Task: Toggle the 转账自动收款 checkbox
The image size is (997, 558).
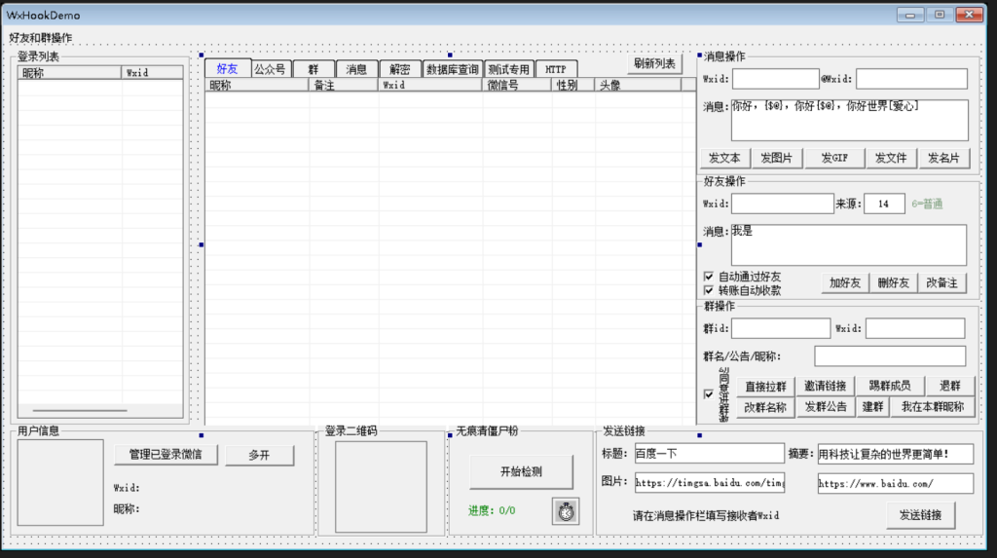Action: click(x=709, y=290)
